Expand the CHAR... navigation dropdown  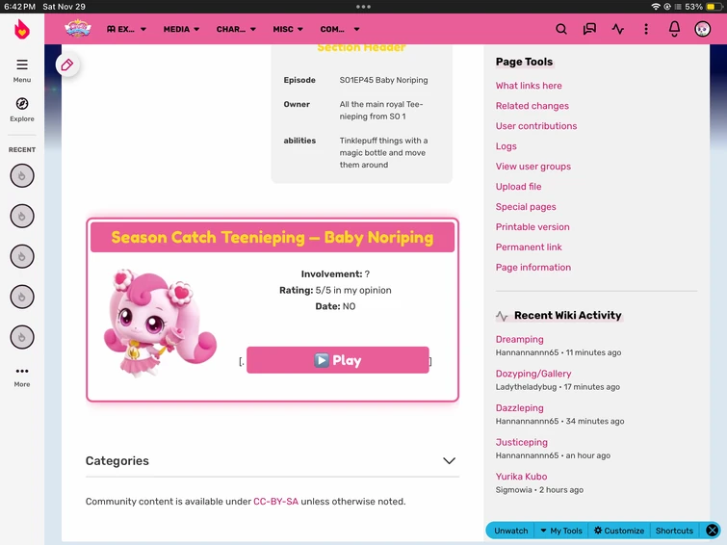(236, 29)
